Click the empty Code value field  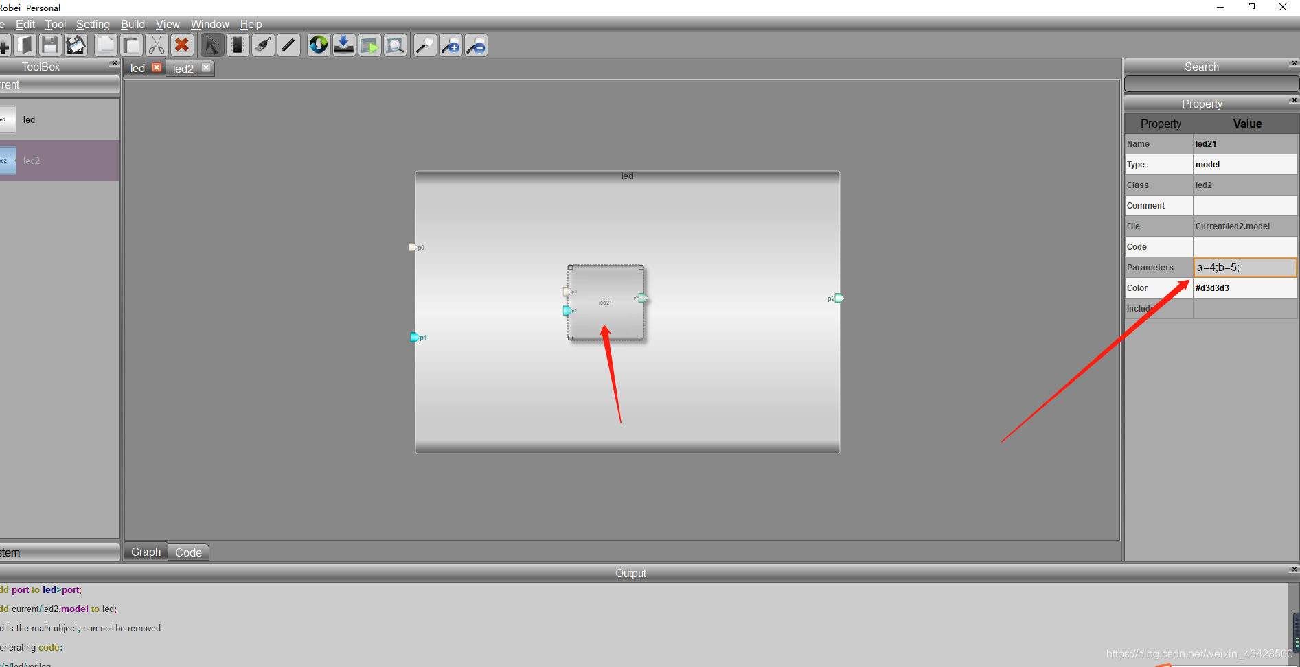click(1245, 247)
